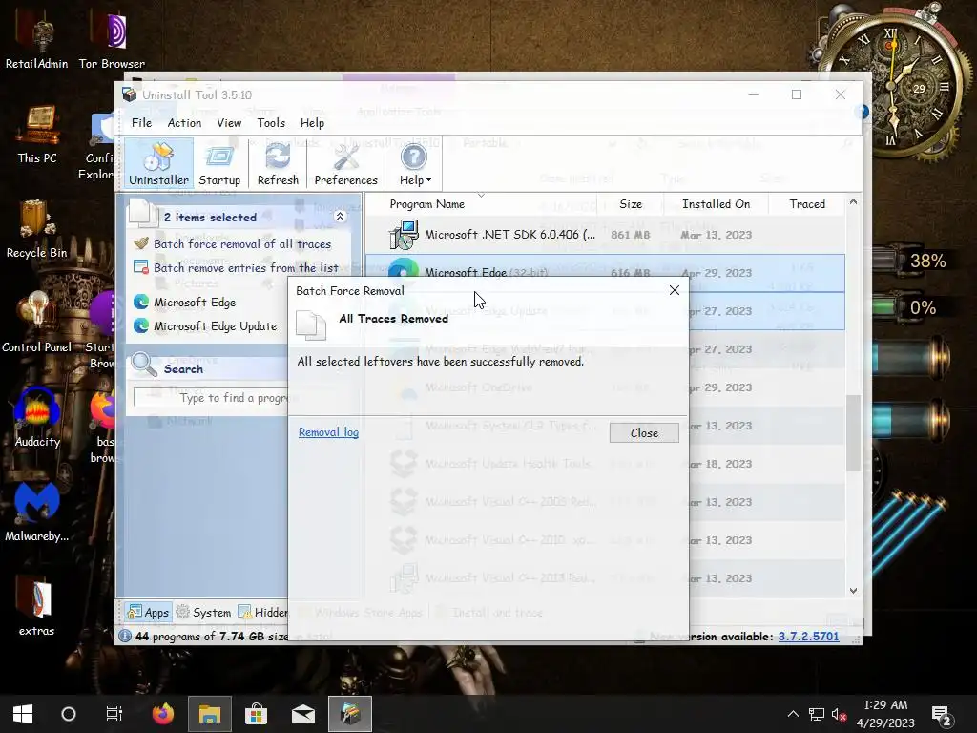Open the Windows Start menu

[x=23, y=714]
